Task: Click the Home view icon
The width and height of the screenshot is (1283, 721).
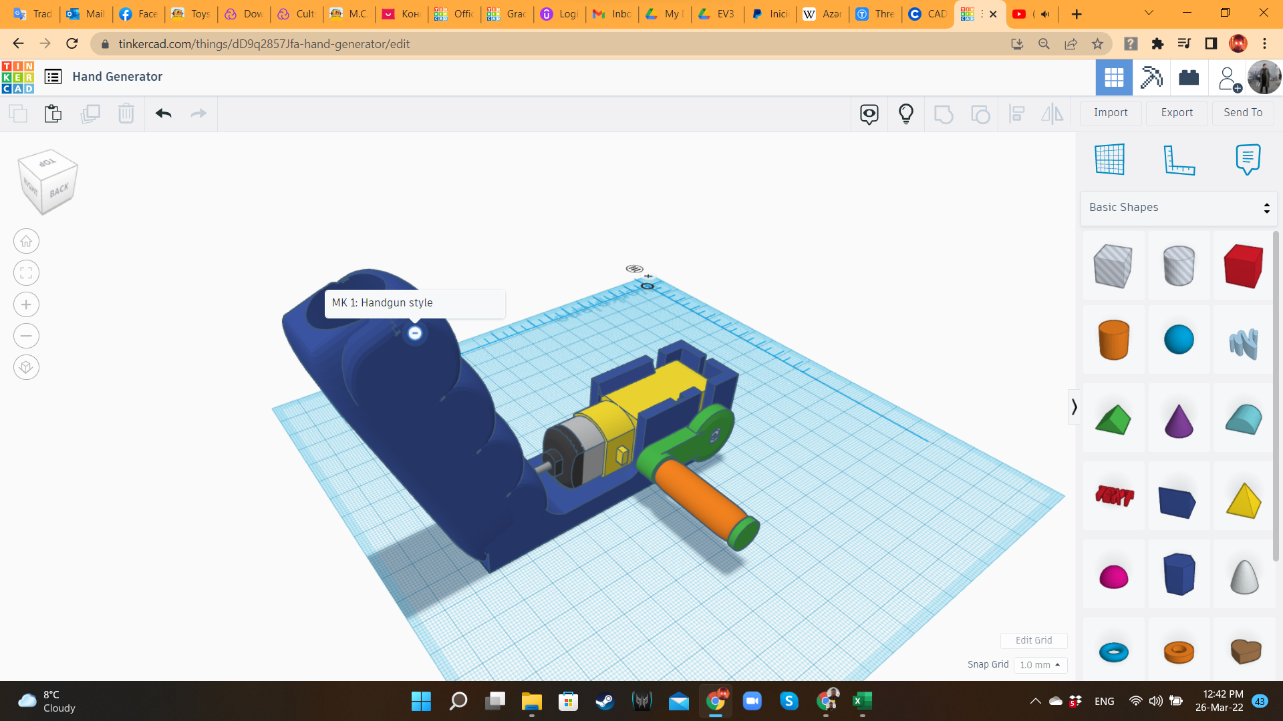Action: 26,242
